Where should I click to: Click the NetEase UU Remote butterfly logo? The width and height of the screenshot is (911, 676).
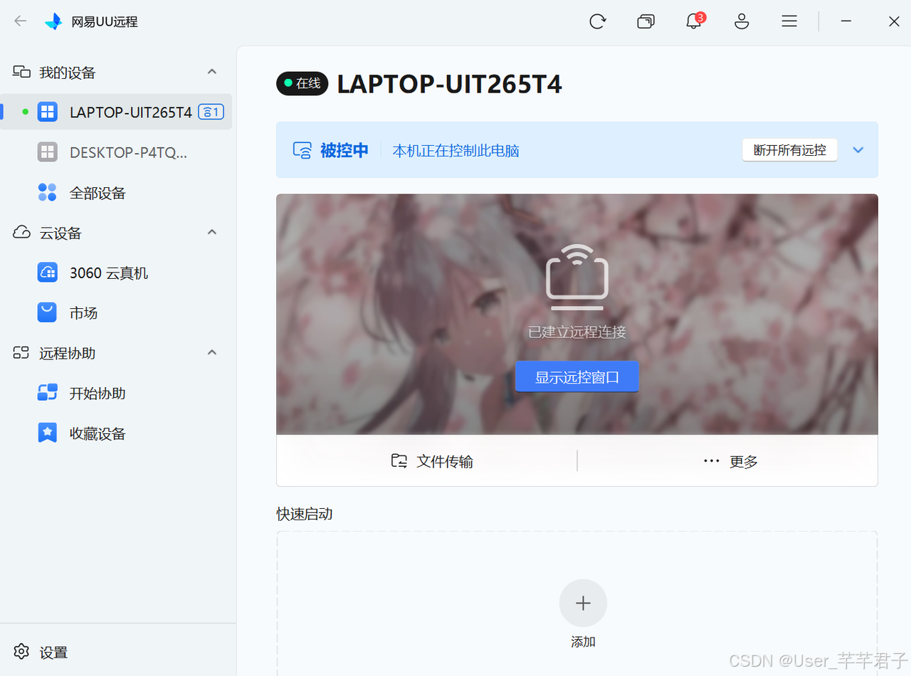pos(53,21)
